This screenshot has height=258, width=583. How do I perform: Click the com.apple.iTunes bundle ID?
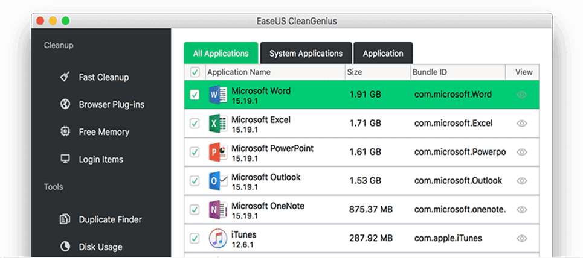[x=448, y=238]
